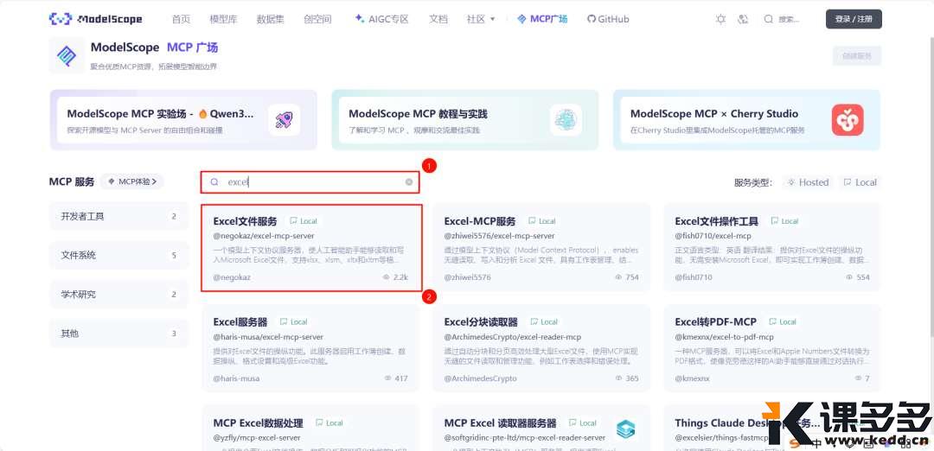The image size is (934, 451).
Task: Click the 365 views eye icon
Action: [619, 378]
